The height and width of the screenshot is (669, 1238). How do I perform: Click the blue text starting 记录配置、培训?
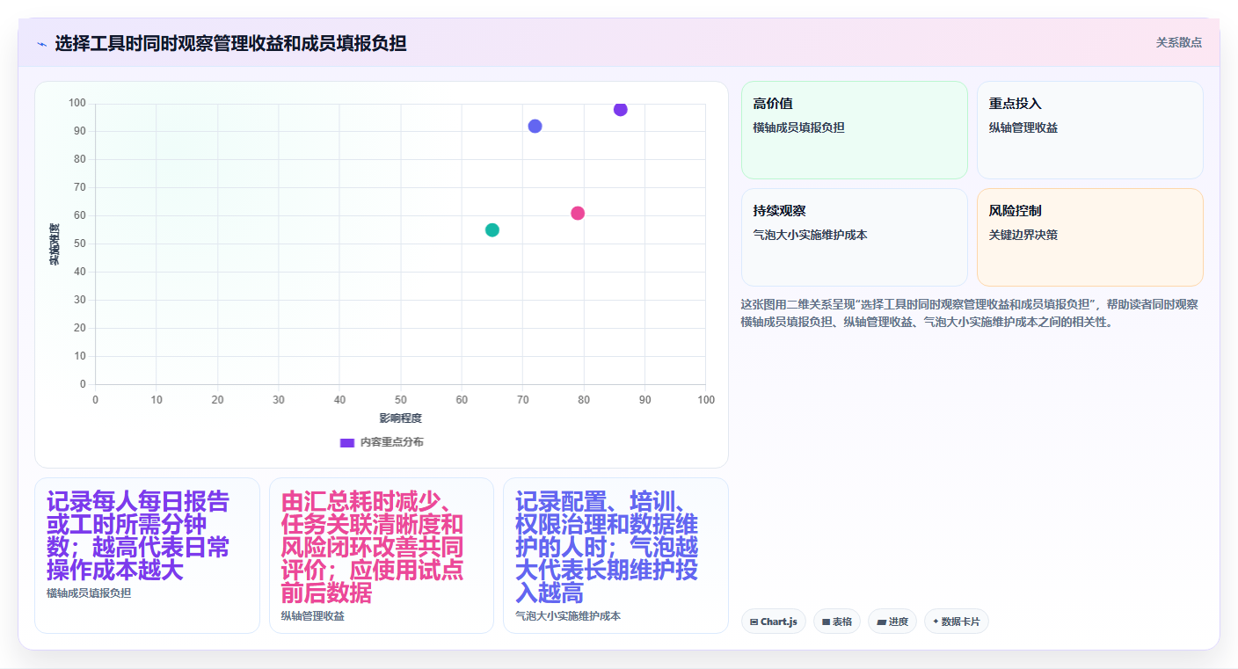coord(607,548)
